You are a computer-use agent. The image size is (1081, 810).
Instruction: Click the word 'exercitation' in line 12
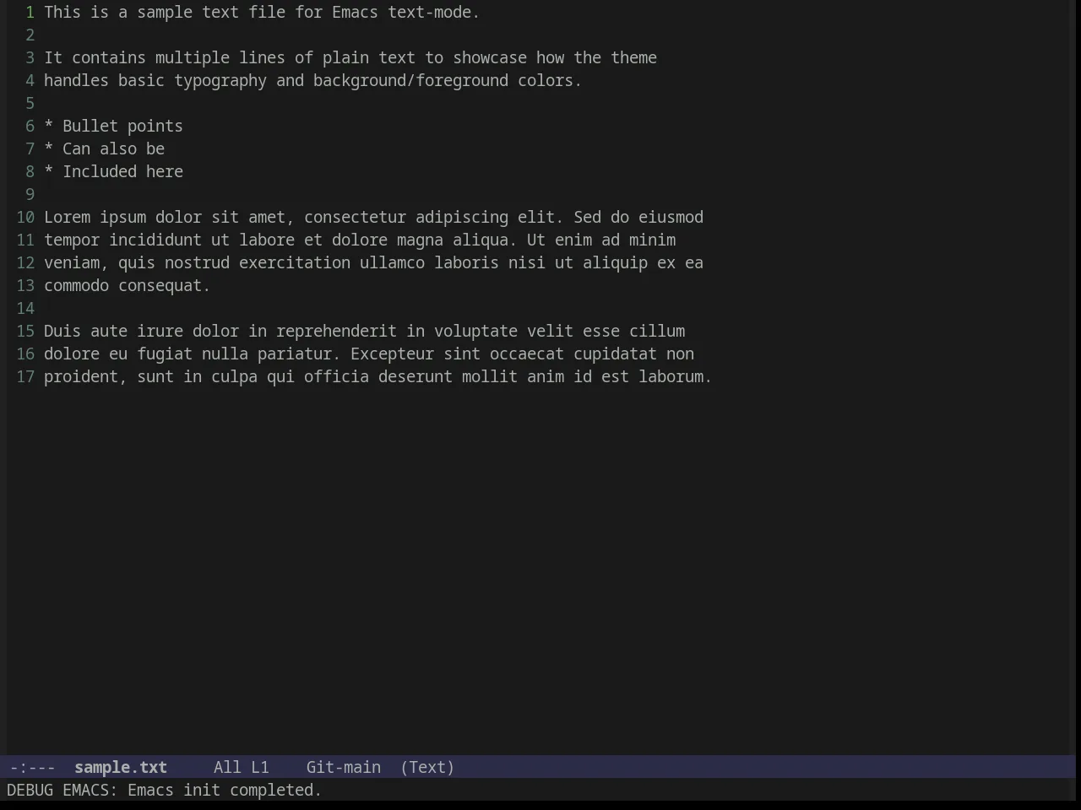click(295, 262)
